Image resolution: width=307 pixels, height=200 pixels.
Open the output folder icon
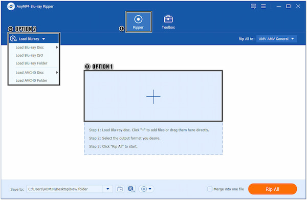pyautogui.click(x=120, y=189)
